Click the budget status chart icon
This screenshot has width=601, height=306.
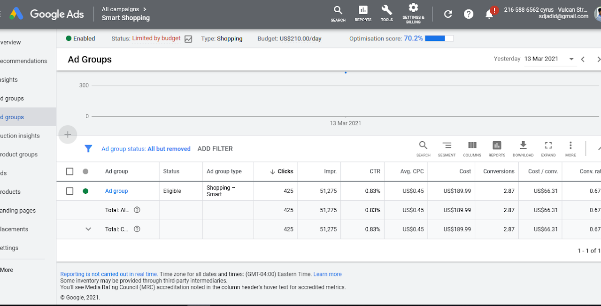[x=188, y=39]
